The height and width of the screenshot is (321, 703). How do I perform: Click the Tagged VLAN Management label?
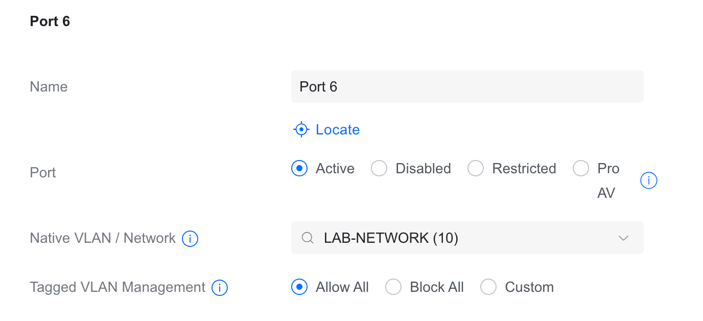(x=118, y=287)
